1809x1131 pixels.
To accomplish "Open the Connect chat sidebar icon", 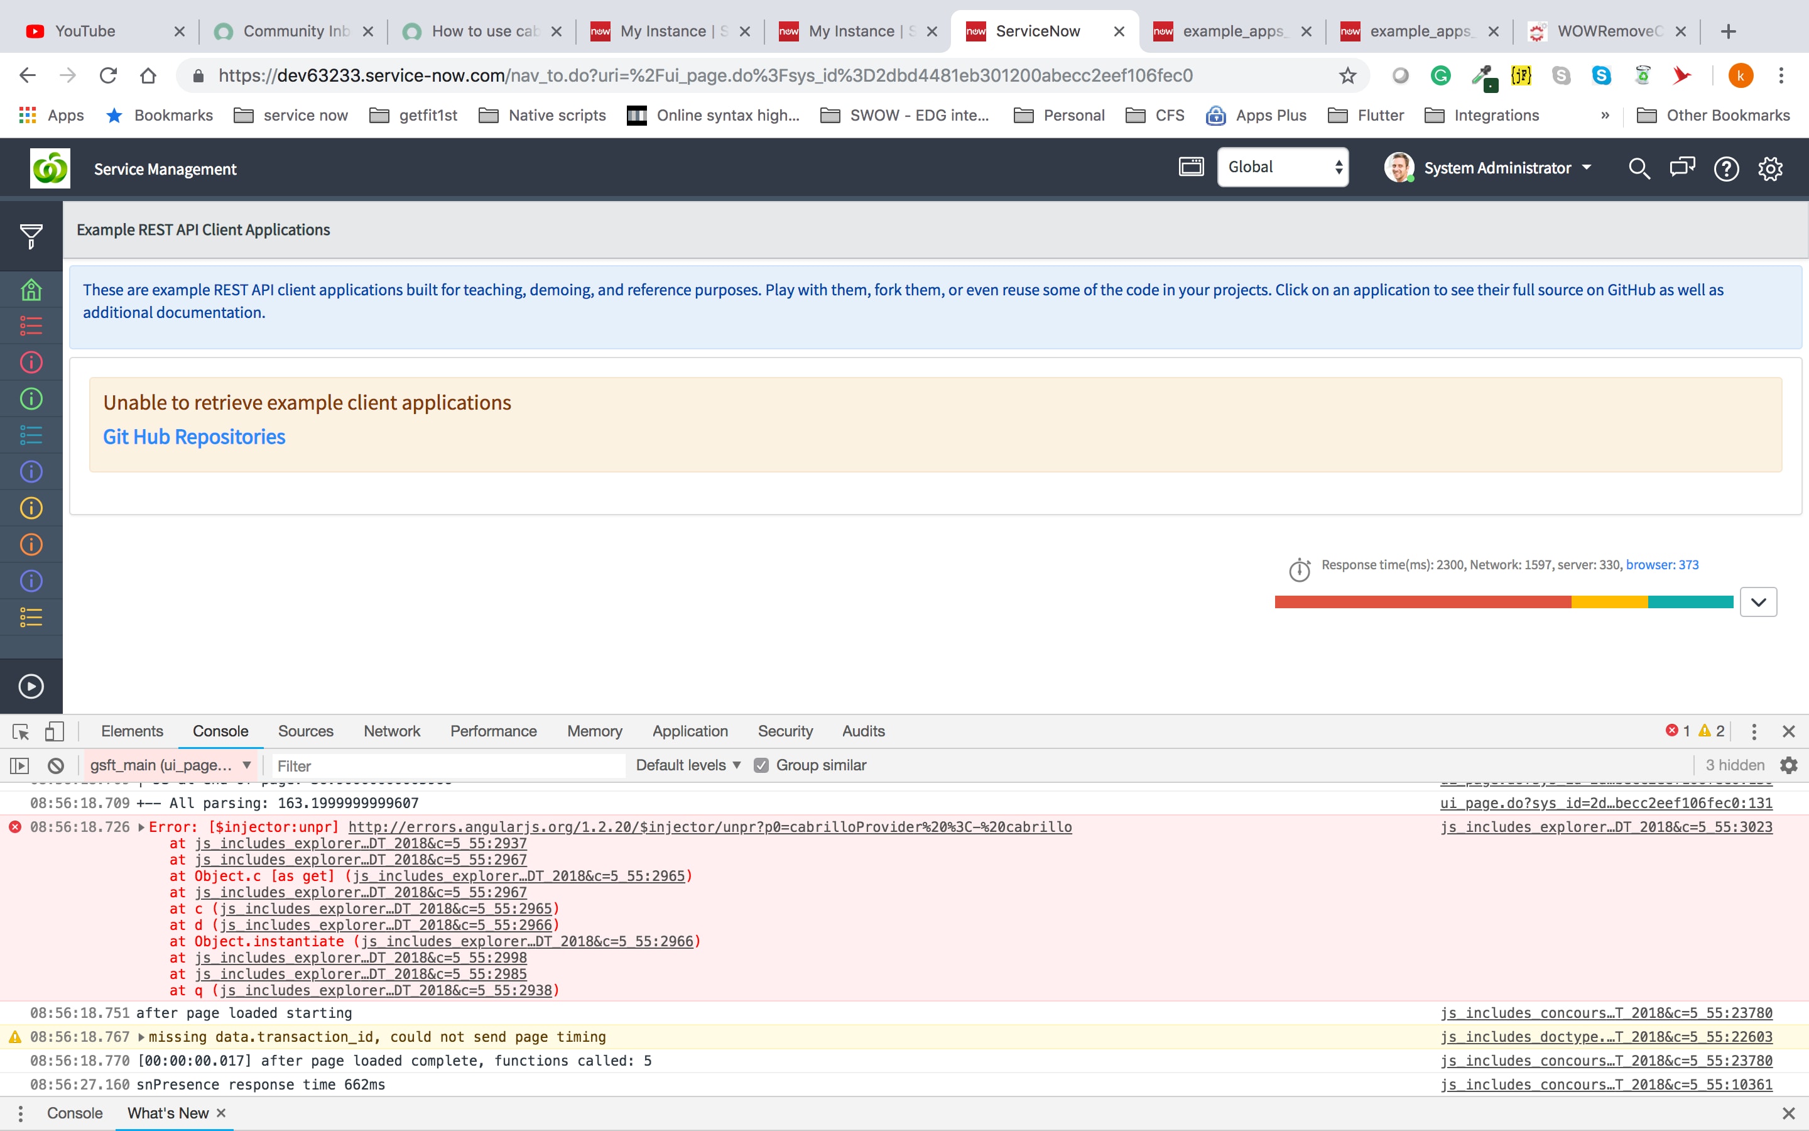I will coord(1683,168).
